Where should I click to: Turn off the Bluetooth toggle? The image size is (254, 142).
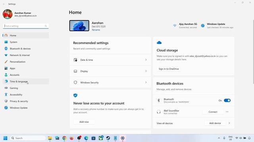click(x=227, y=101)
